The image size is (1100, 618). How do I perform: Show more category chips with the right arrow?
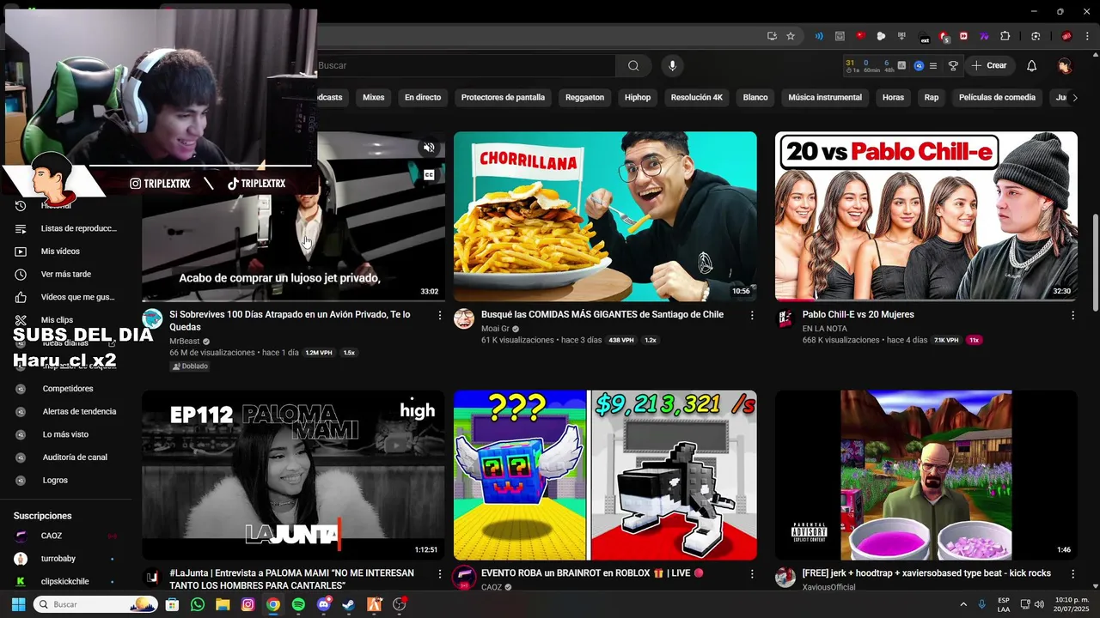(1074, 98)
